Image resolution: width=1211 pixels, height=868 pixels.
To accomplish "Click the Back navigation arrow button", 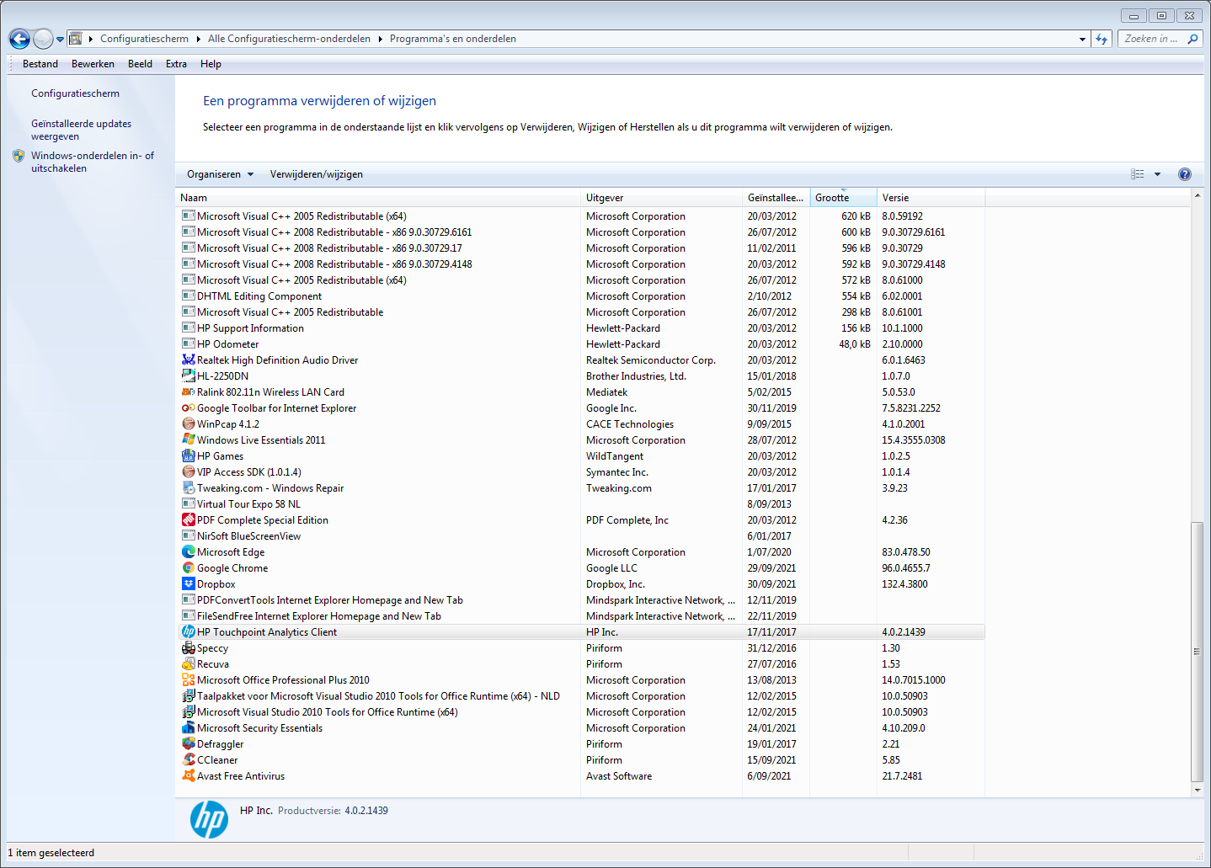I will 19,39.
